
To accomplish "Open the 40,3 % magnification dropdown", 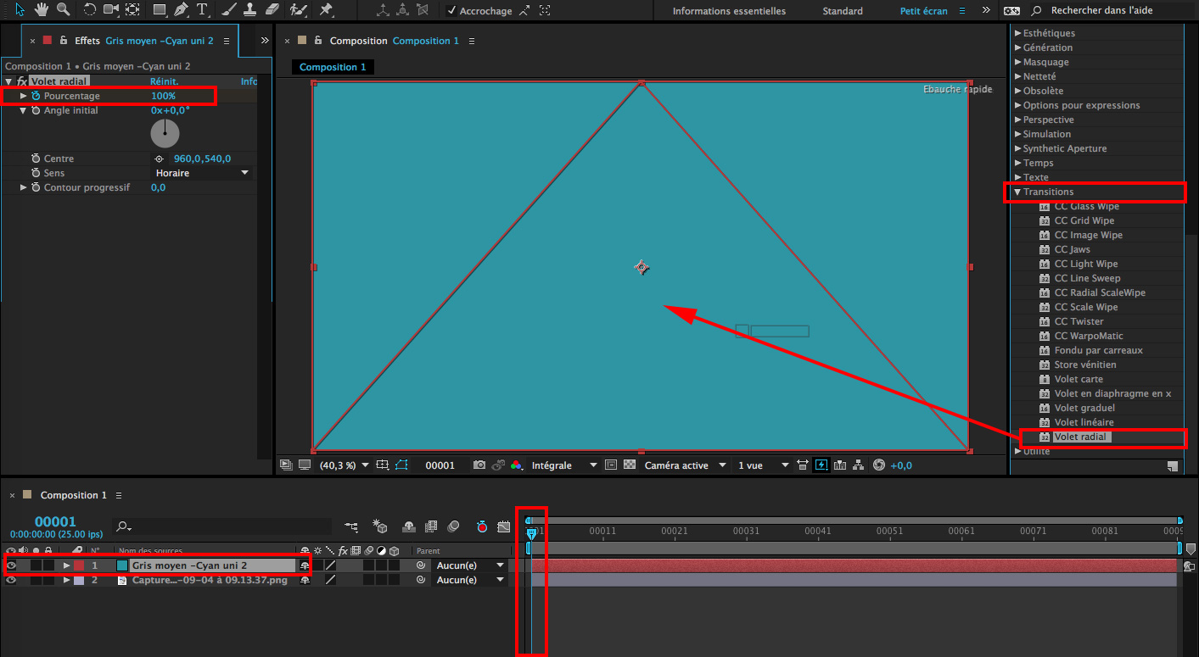I will [344, 465].
